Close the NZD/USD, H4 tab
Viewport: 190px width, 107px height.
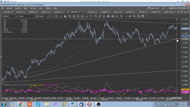(84, 12)
